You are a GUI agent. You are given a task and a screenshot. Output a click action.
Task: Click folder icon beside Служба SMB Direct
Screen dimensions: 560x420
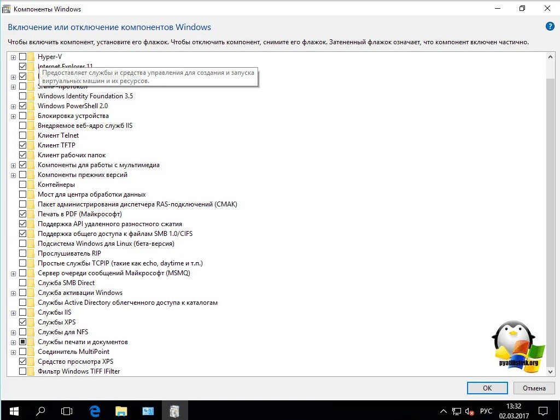pos(31,283)
